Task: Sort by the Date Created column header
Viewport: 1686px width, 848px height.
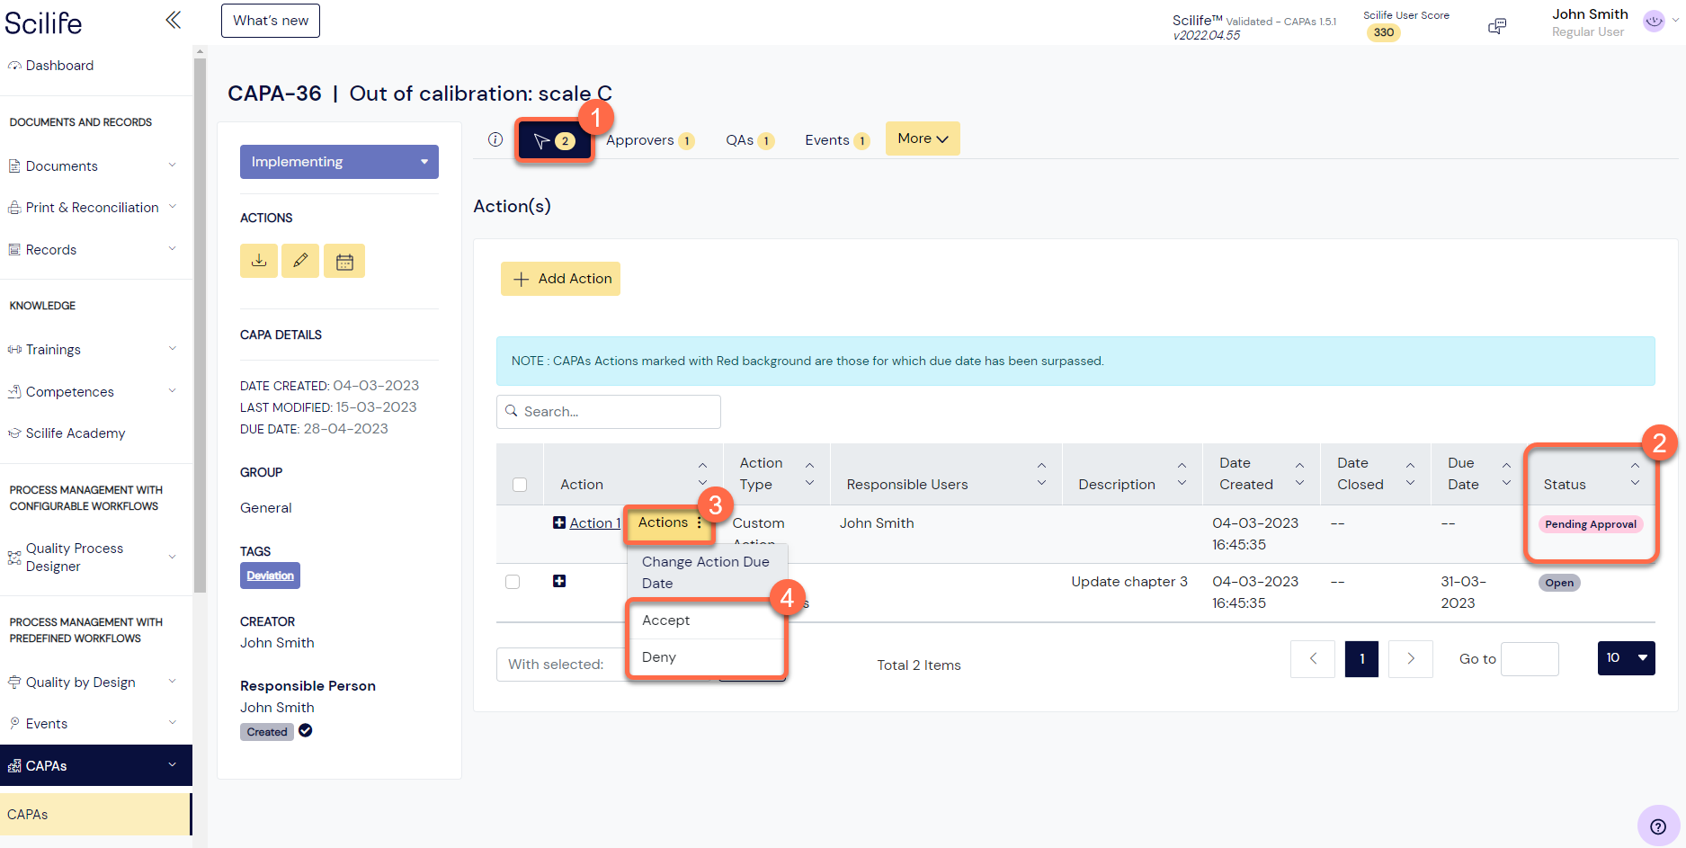Action: coord(1262,475)
